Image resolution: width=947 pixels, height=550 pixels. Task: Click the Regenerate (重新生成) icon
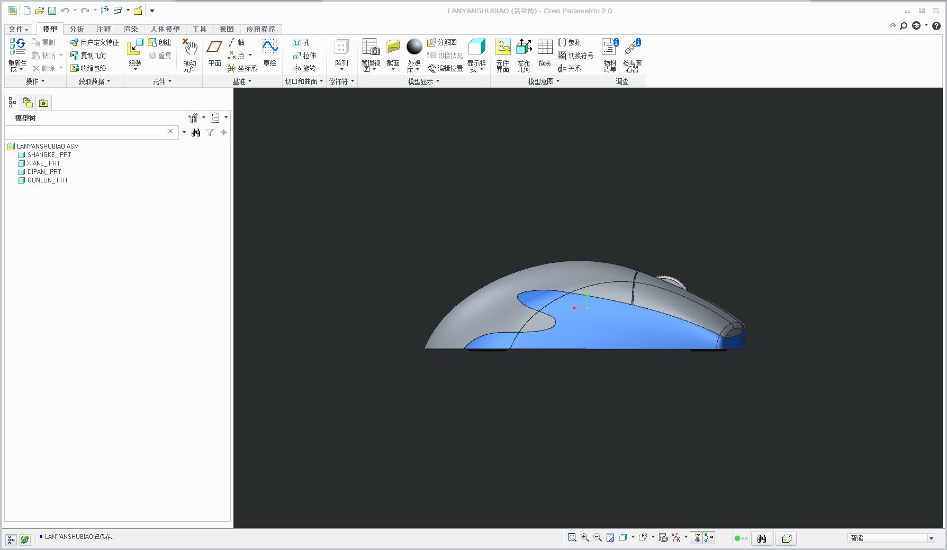tap(17, 47)
